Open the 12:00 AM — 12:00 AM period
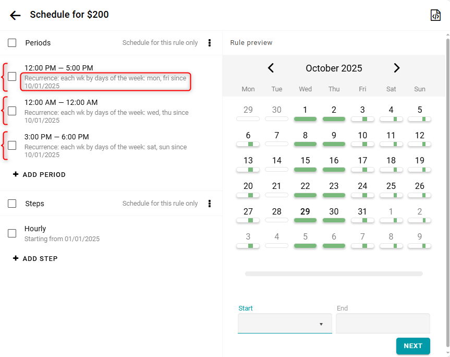 [x=61, y=103]
